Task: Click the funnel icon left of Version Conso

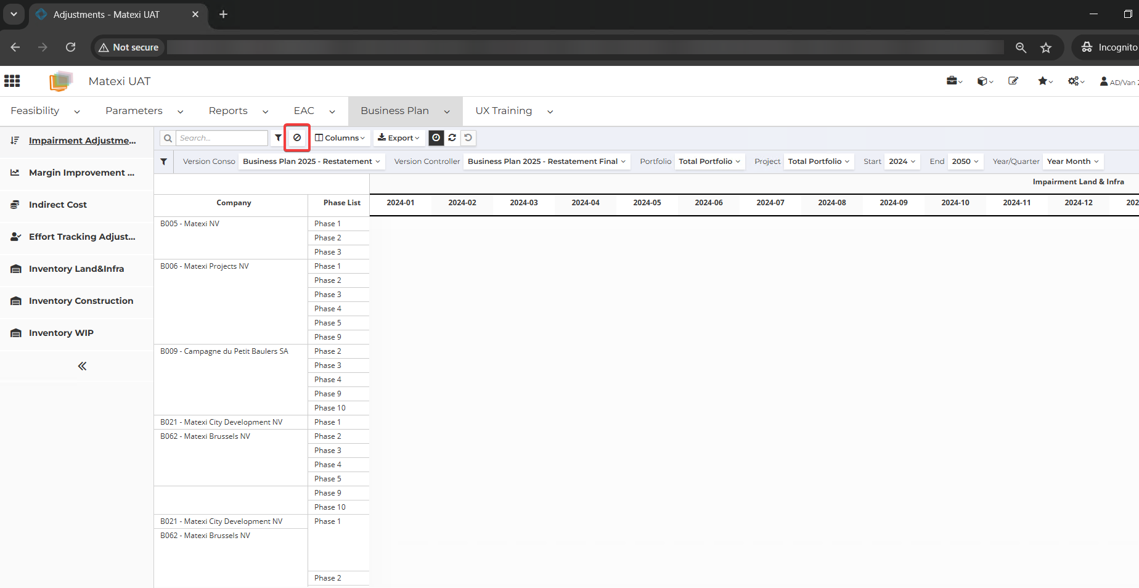Action: pyautogui.click(x=163, y=161)
